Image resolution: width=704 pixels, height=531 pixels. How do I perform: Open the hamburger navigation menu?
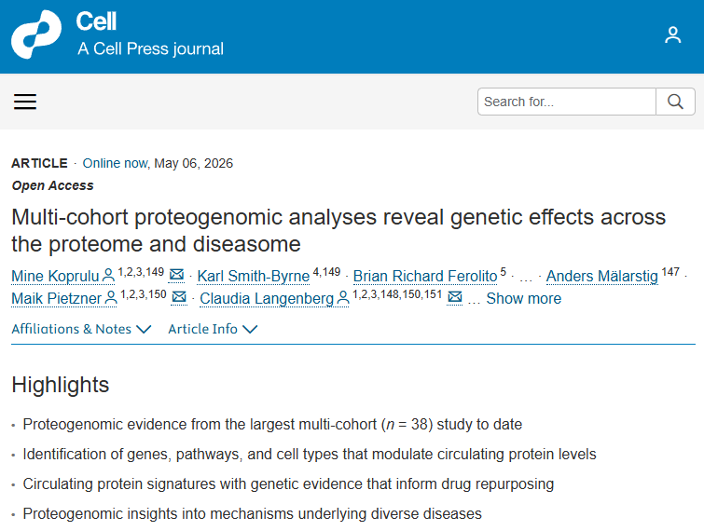pyautogui.click(x=25, y=102)
